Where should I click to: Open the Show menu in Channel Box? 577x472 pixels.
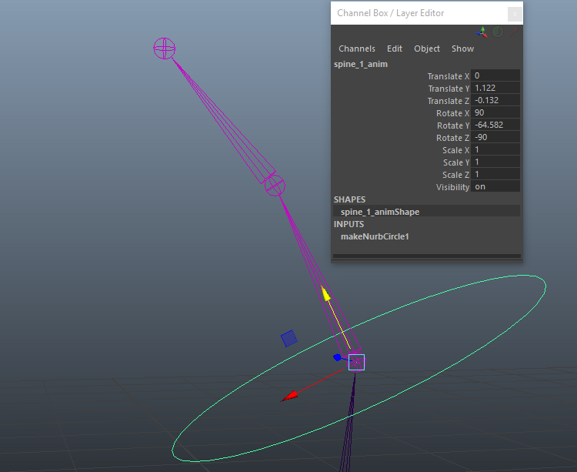click(x=462, y=49)
